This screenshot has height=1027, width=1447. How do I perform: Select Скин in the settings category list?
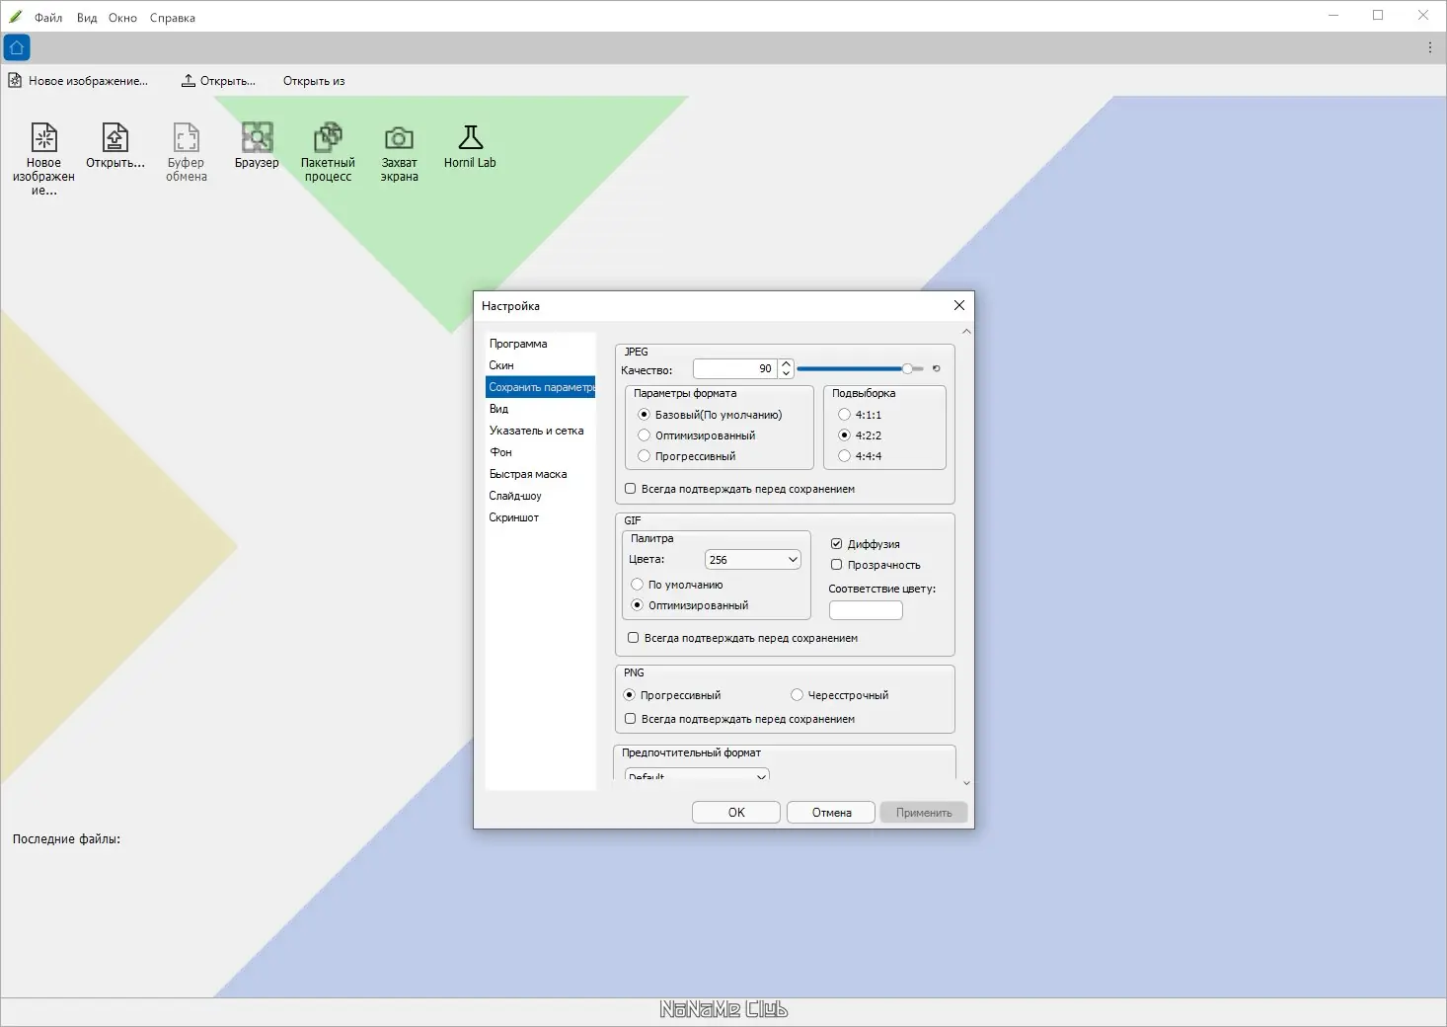(540, 365)
